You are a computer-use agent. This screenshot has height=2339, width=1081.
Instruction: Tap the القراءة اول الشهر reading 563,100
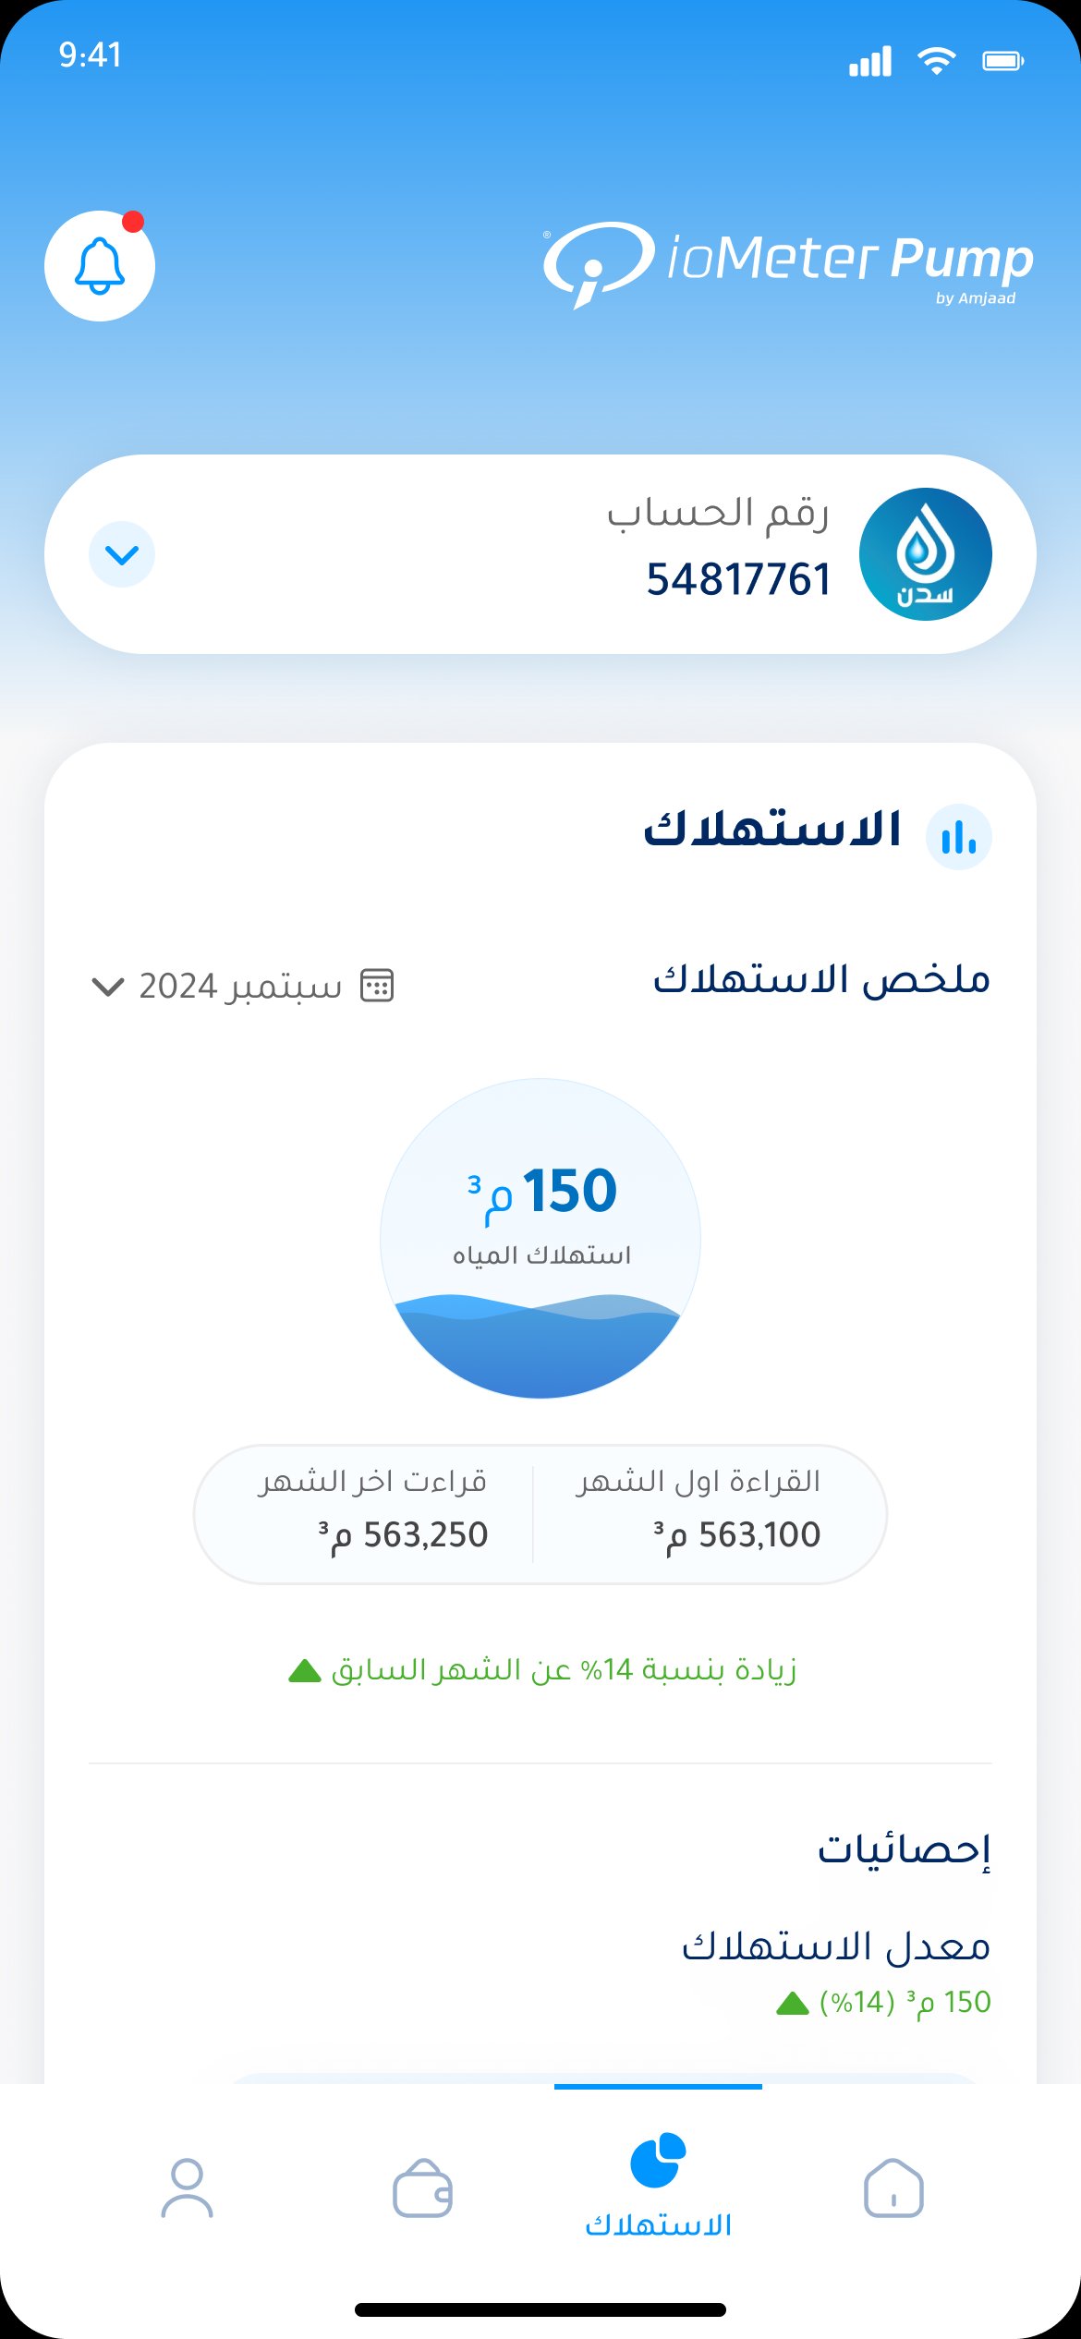click(737, 1534)
